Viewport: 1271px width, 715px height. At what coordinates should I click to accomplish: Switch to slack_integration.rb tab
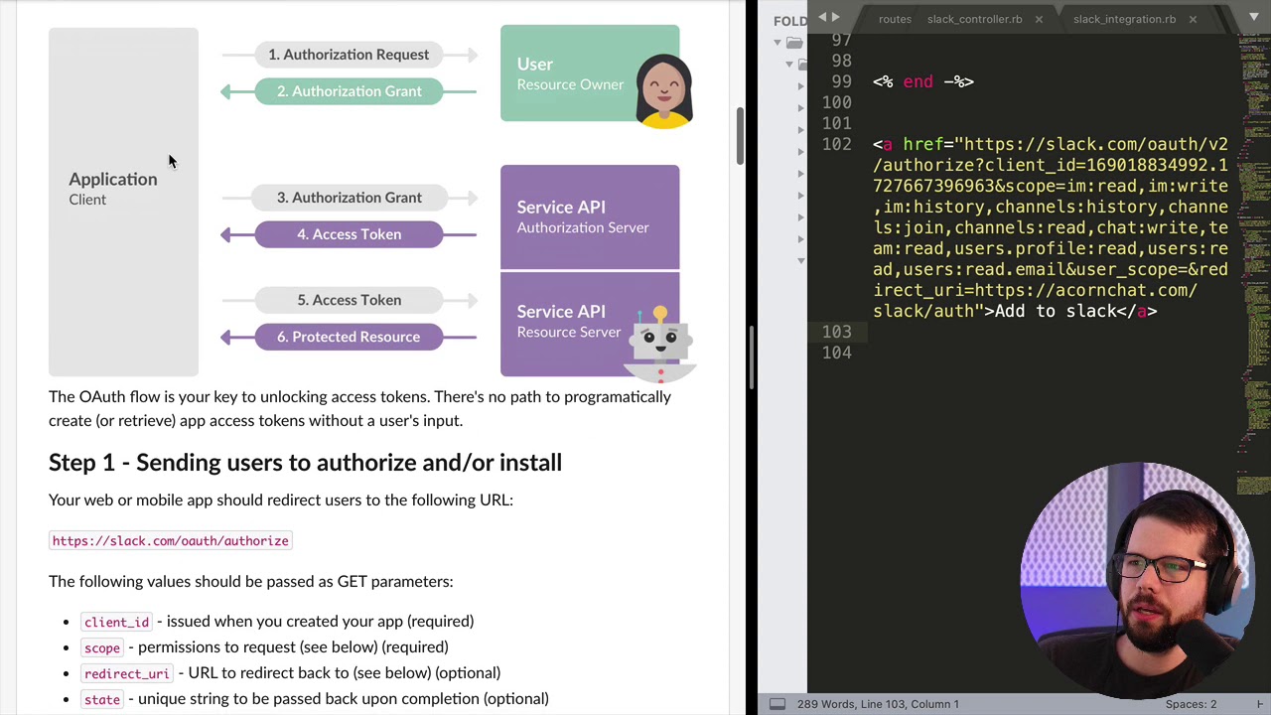[x=1124, y=19]
